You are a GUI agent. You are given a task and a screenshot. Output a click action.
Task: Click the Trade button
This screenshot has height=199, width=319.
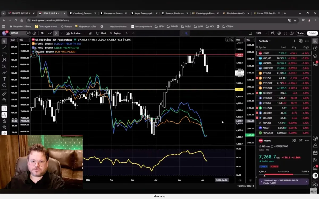click(x=300, y=33)
